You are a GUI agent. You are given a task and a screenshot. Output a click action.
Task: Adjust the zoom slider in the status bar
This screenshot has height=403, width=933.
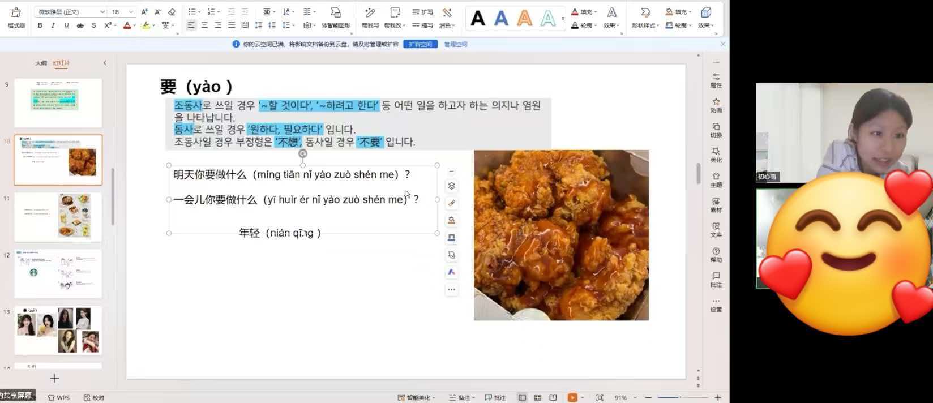click(682, 397)
